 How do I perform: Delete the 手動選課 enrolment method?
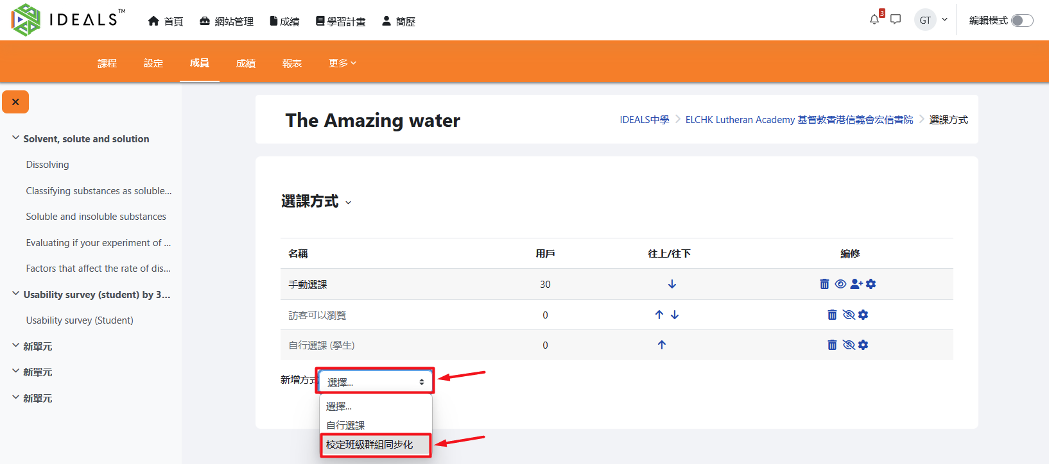point(824,284)
